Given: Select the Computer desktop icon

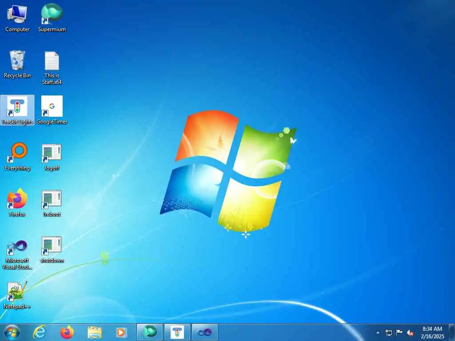Looking at the screenshot, I should point(17,18).
